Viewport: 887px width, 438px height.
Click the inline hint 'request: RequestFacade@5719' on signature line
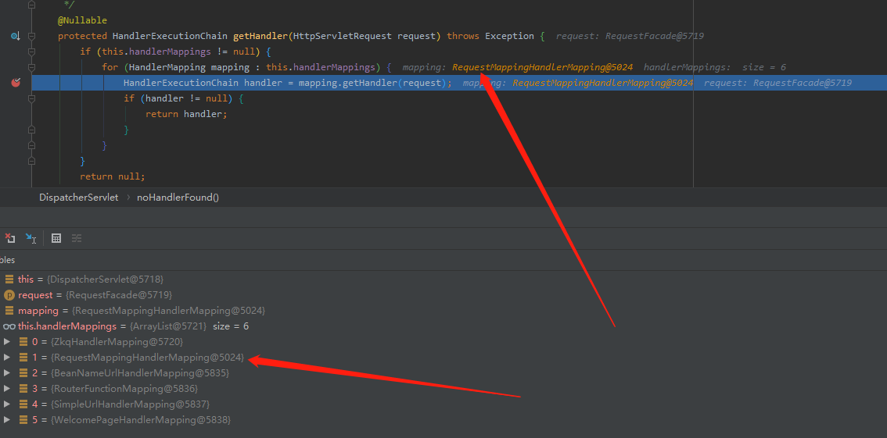(x=630, y=36)
